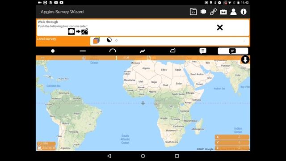Select the polyline zigzag tool
The height and width of the screenshot is (161, 286).
pyautogui.click(x=143, y=51)
